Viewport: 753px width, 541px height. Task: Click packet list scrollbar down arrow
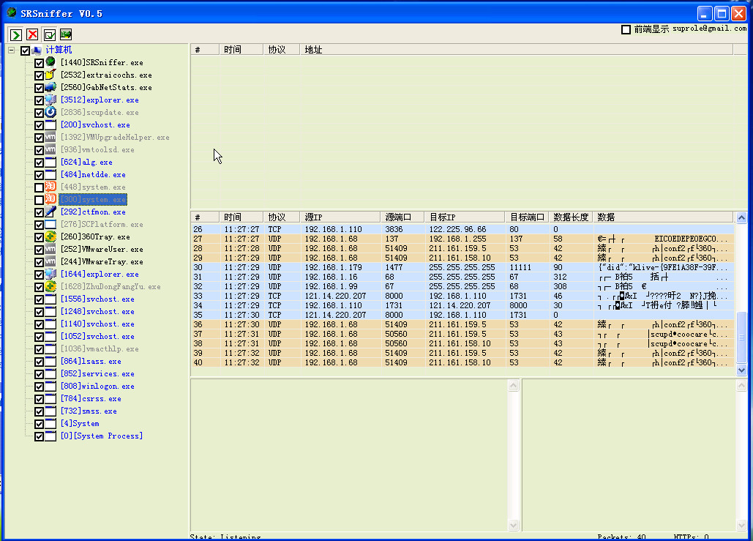742,370
